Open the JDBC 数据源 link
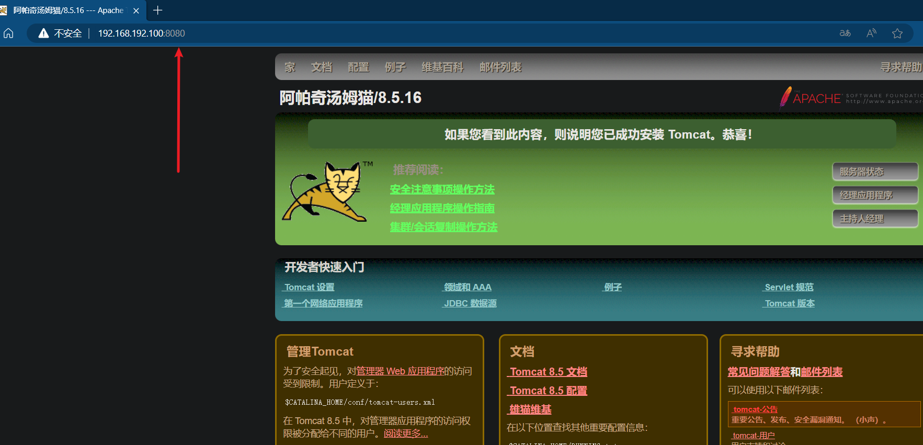The width and height of the screenshot is (923, 445). (470, 303)
